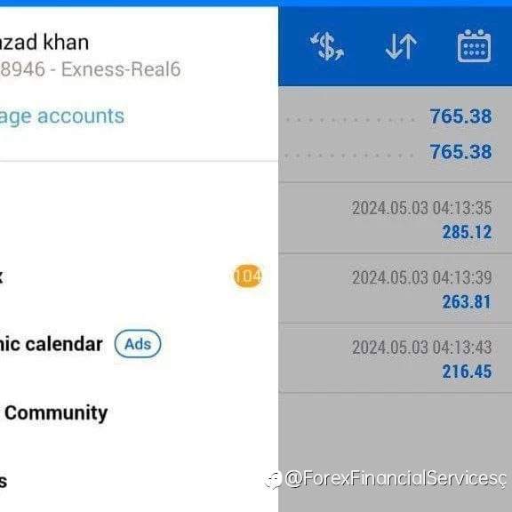
Task: Open the Manage accounts link
Action: click(62, 116)
